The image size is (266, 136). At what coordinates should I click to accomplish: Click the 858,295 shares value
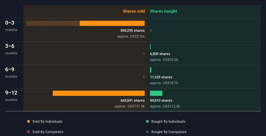click(133, 30)
